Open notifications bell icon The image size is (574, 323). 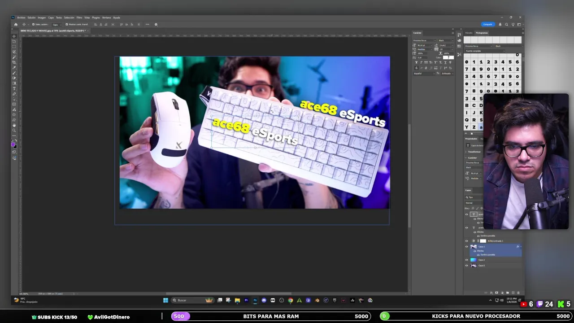pyautogui.click(x=500, y=24)
